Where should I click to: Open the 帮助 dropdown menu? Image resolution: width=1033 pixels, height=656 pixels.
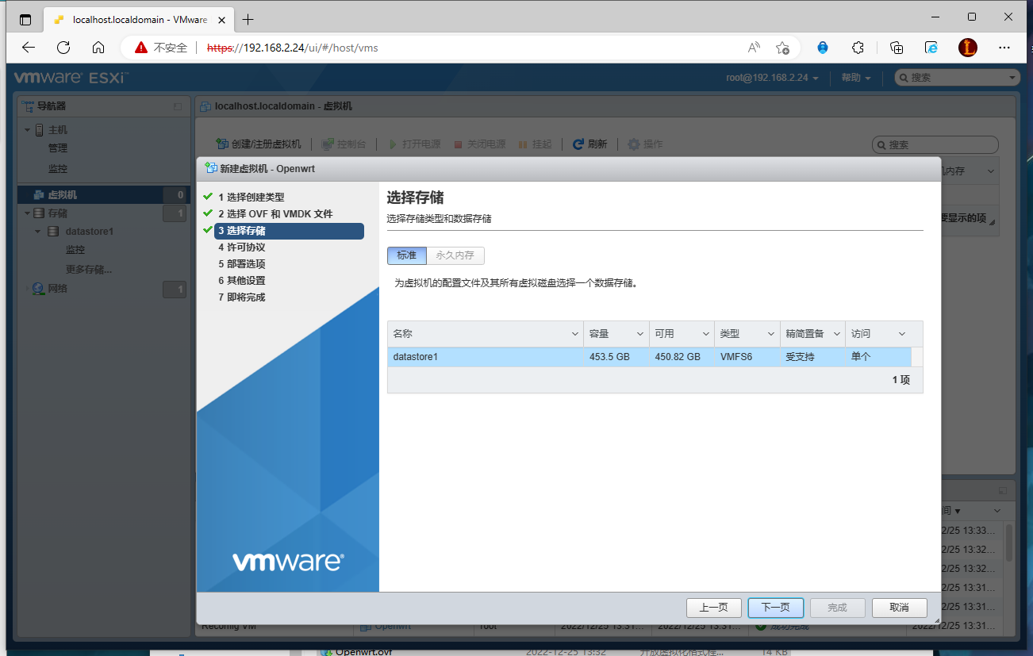click(856, 78)
